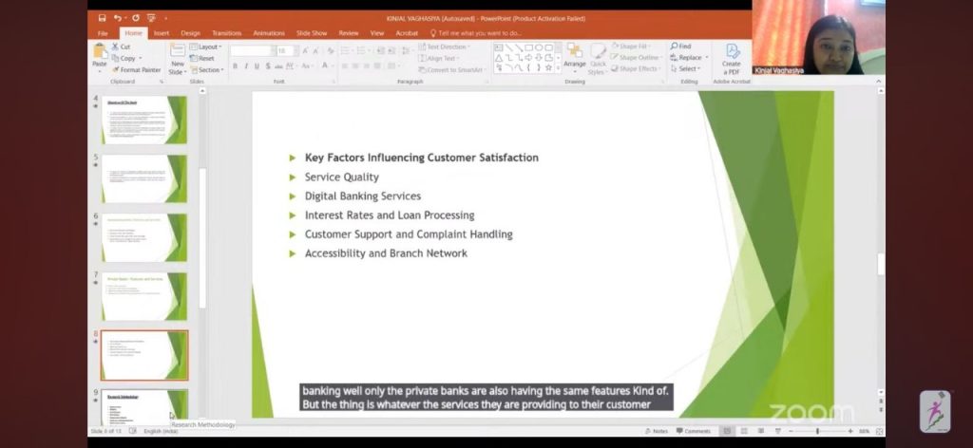973x448 pixels.
Task: Click the Undo arrow icon
Action: [x=118, y=18]
